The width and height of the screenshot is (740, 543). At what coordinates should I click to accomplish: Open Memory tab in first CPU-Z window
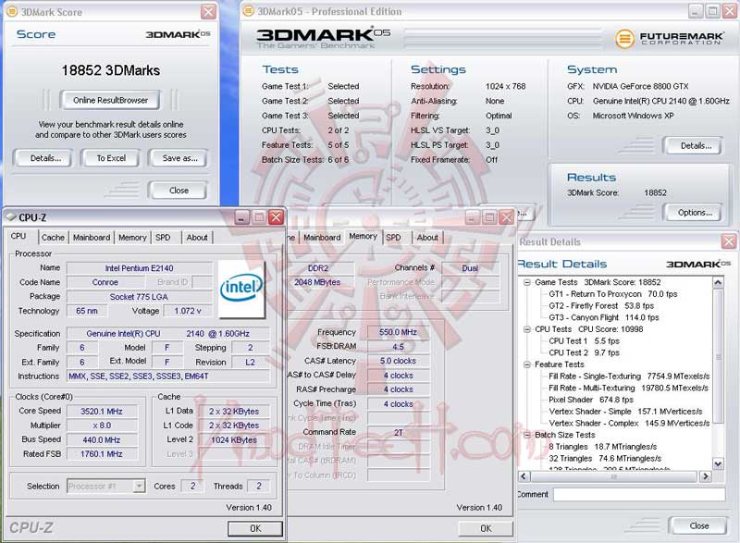(132, 238)
